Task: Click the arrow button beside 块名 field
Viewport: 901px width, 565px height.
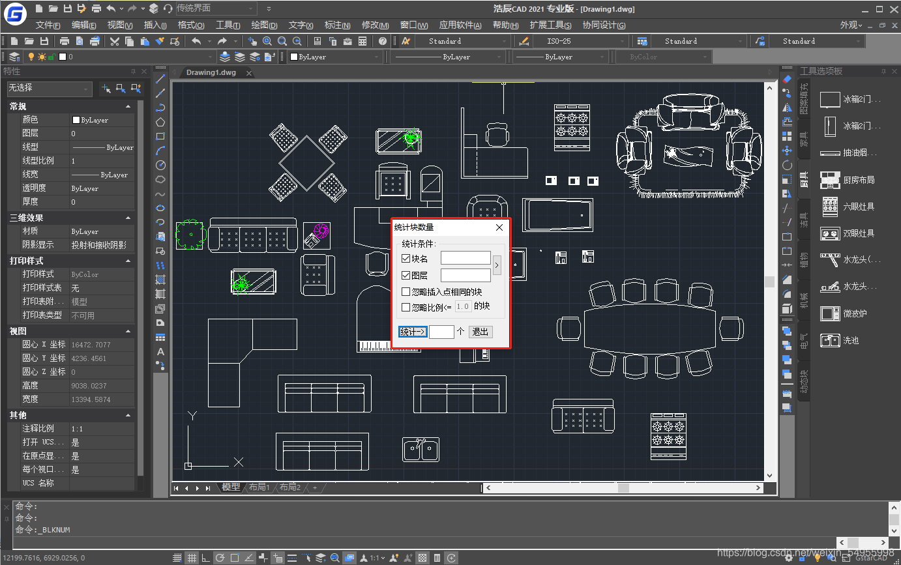Action: (497, 265)
